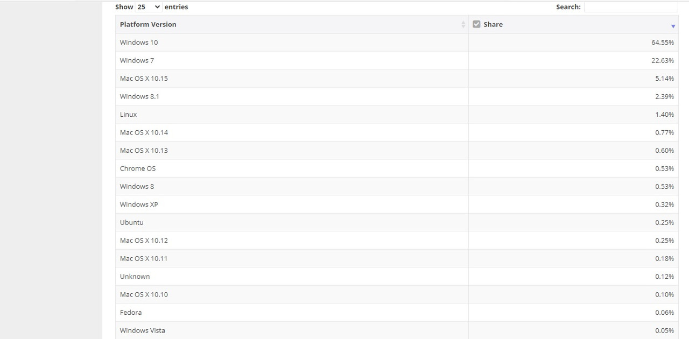Click the Share column header label
689x339 pixels.
click(x=493, y=24)
